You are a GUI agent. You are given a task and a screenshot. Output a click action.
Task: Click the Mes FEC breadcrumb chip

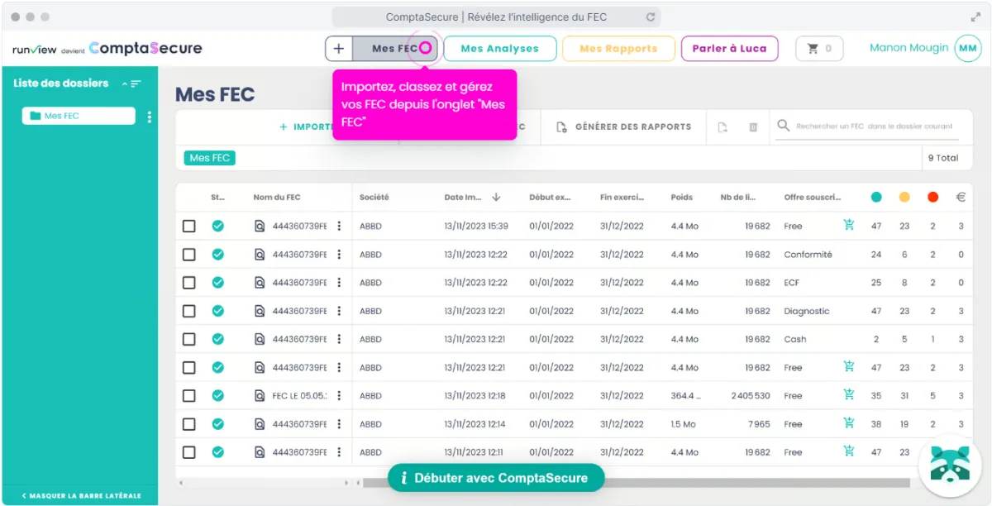tap(210, 158)
